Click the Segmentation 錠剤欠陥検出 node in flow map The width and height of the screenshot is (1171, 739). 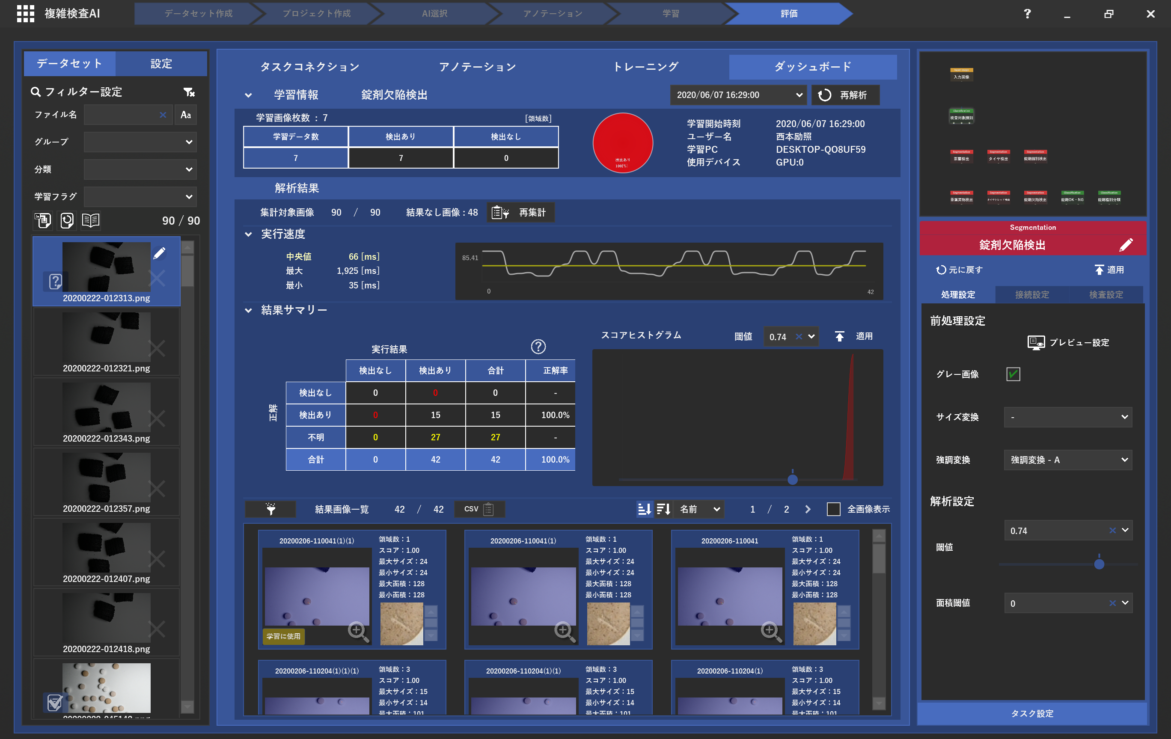pos(1035,196)
